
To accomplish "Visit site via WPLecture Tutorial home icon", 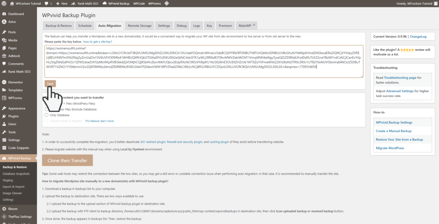I will (25, 3).
